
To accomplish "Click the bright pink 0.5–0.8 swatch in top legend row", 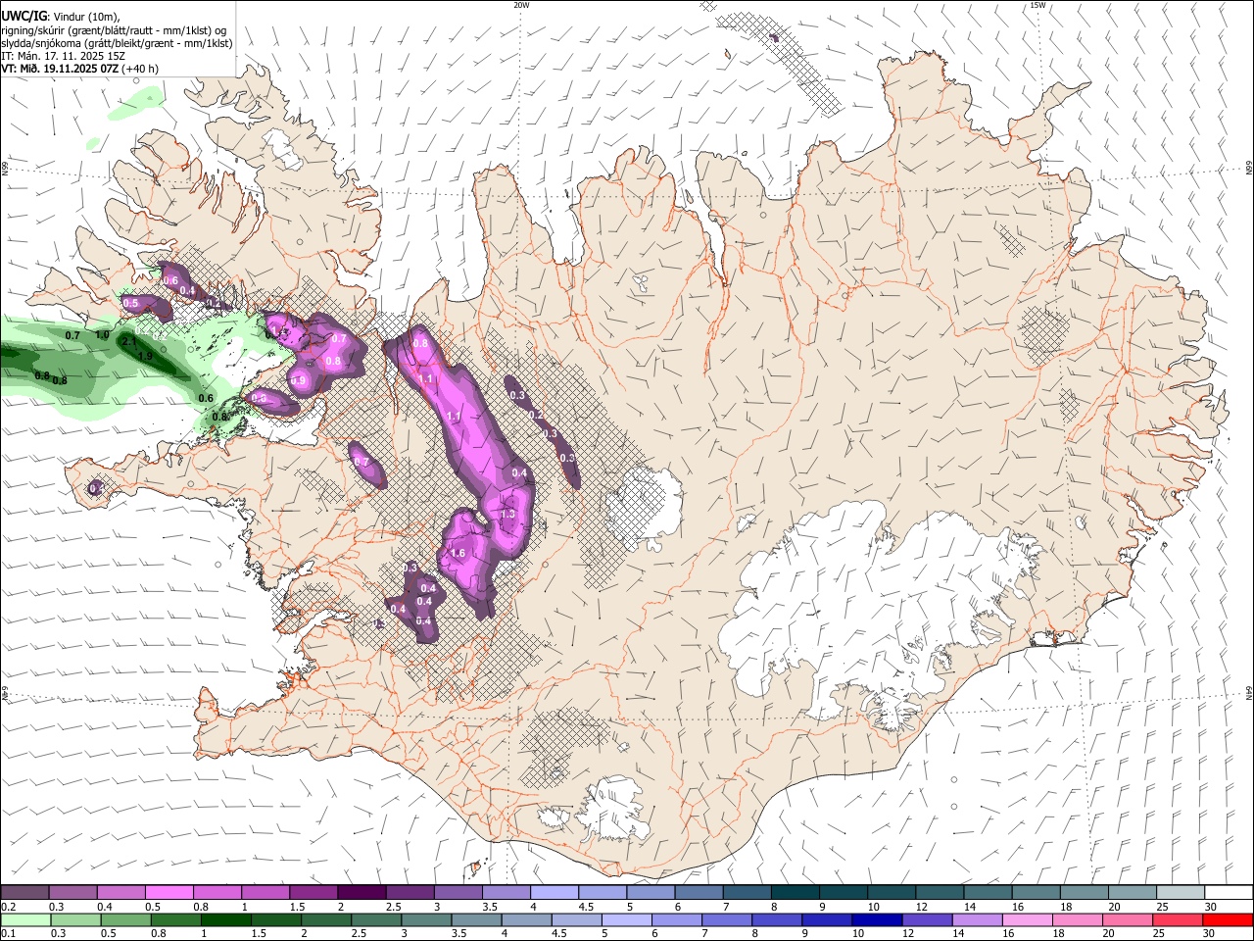I will click(169, 892).
